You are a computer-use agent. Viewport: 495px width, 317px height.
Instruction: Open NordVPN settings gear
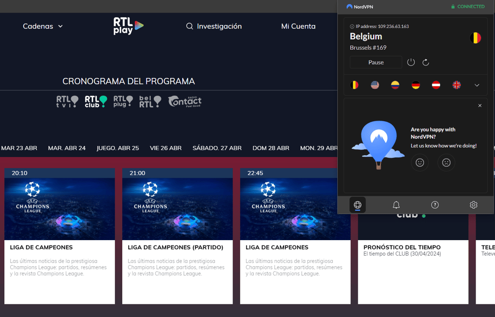click(x=474, y=205)
